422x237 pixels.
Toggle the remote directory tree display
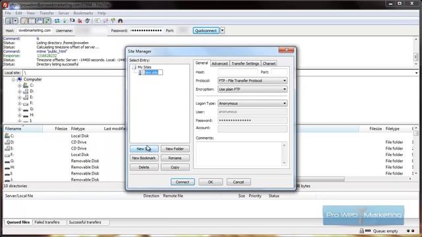point(40,20)
